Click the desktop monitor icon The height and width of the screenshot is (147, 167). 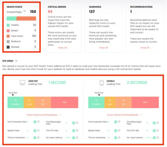coord(22,83)
